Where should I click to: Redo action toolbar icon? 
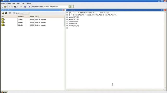pyautogui.click(x=21, y=7)
